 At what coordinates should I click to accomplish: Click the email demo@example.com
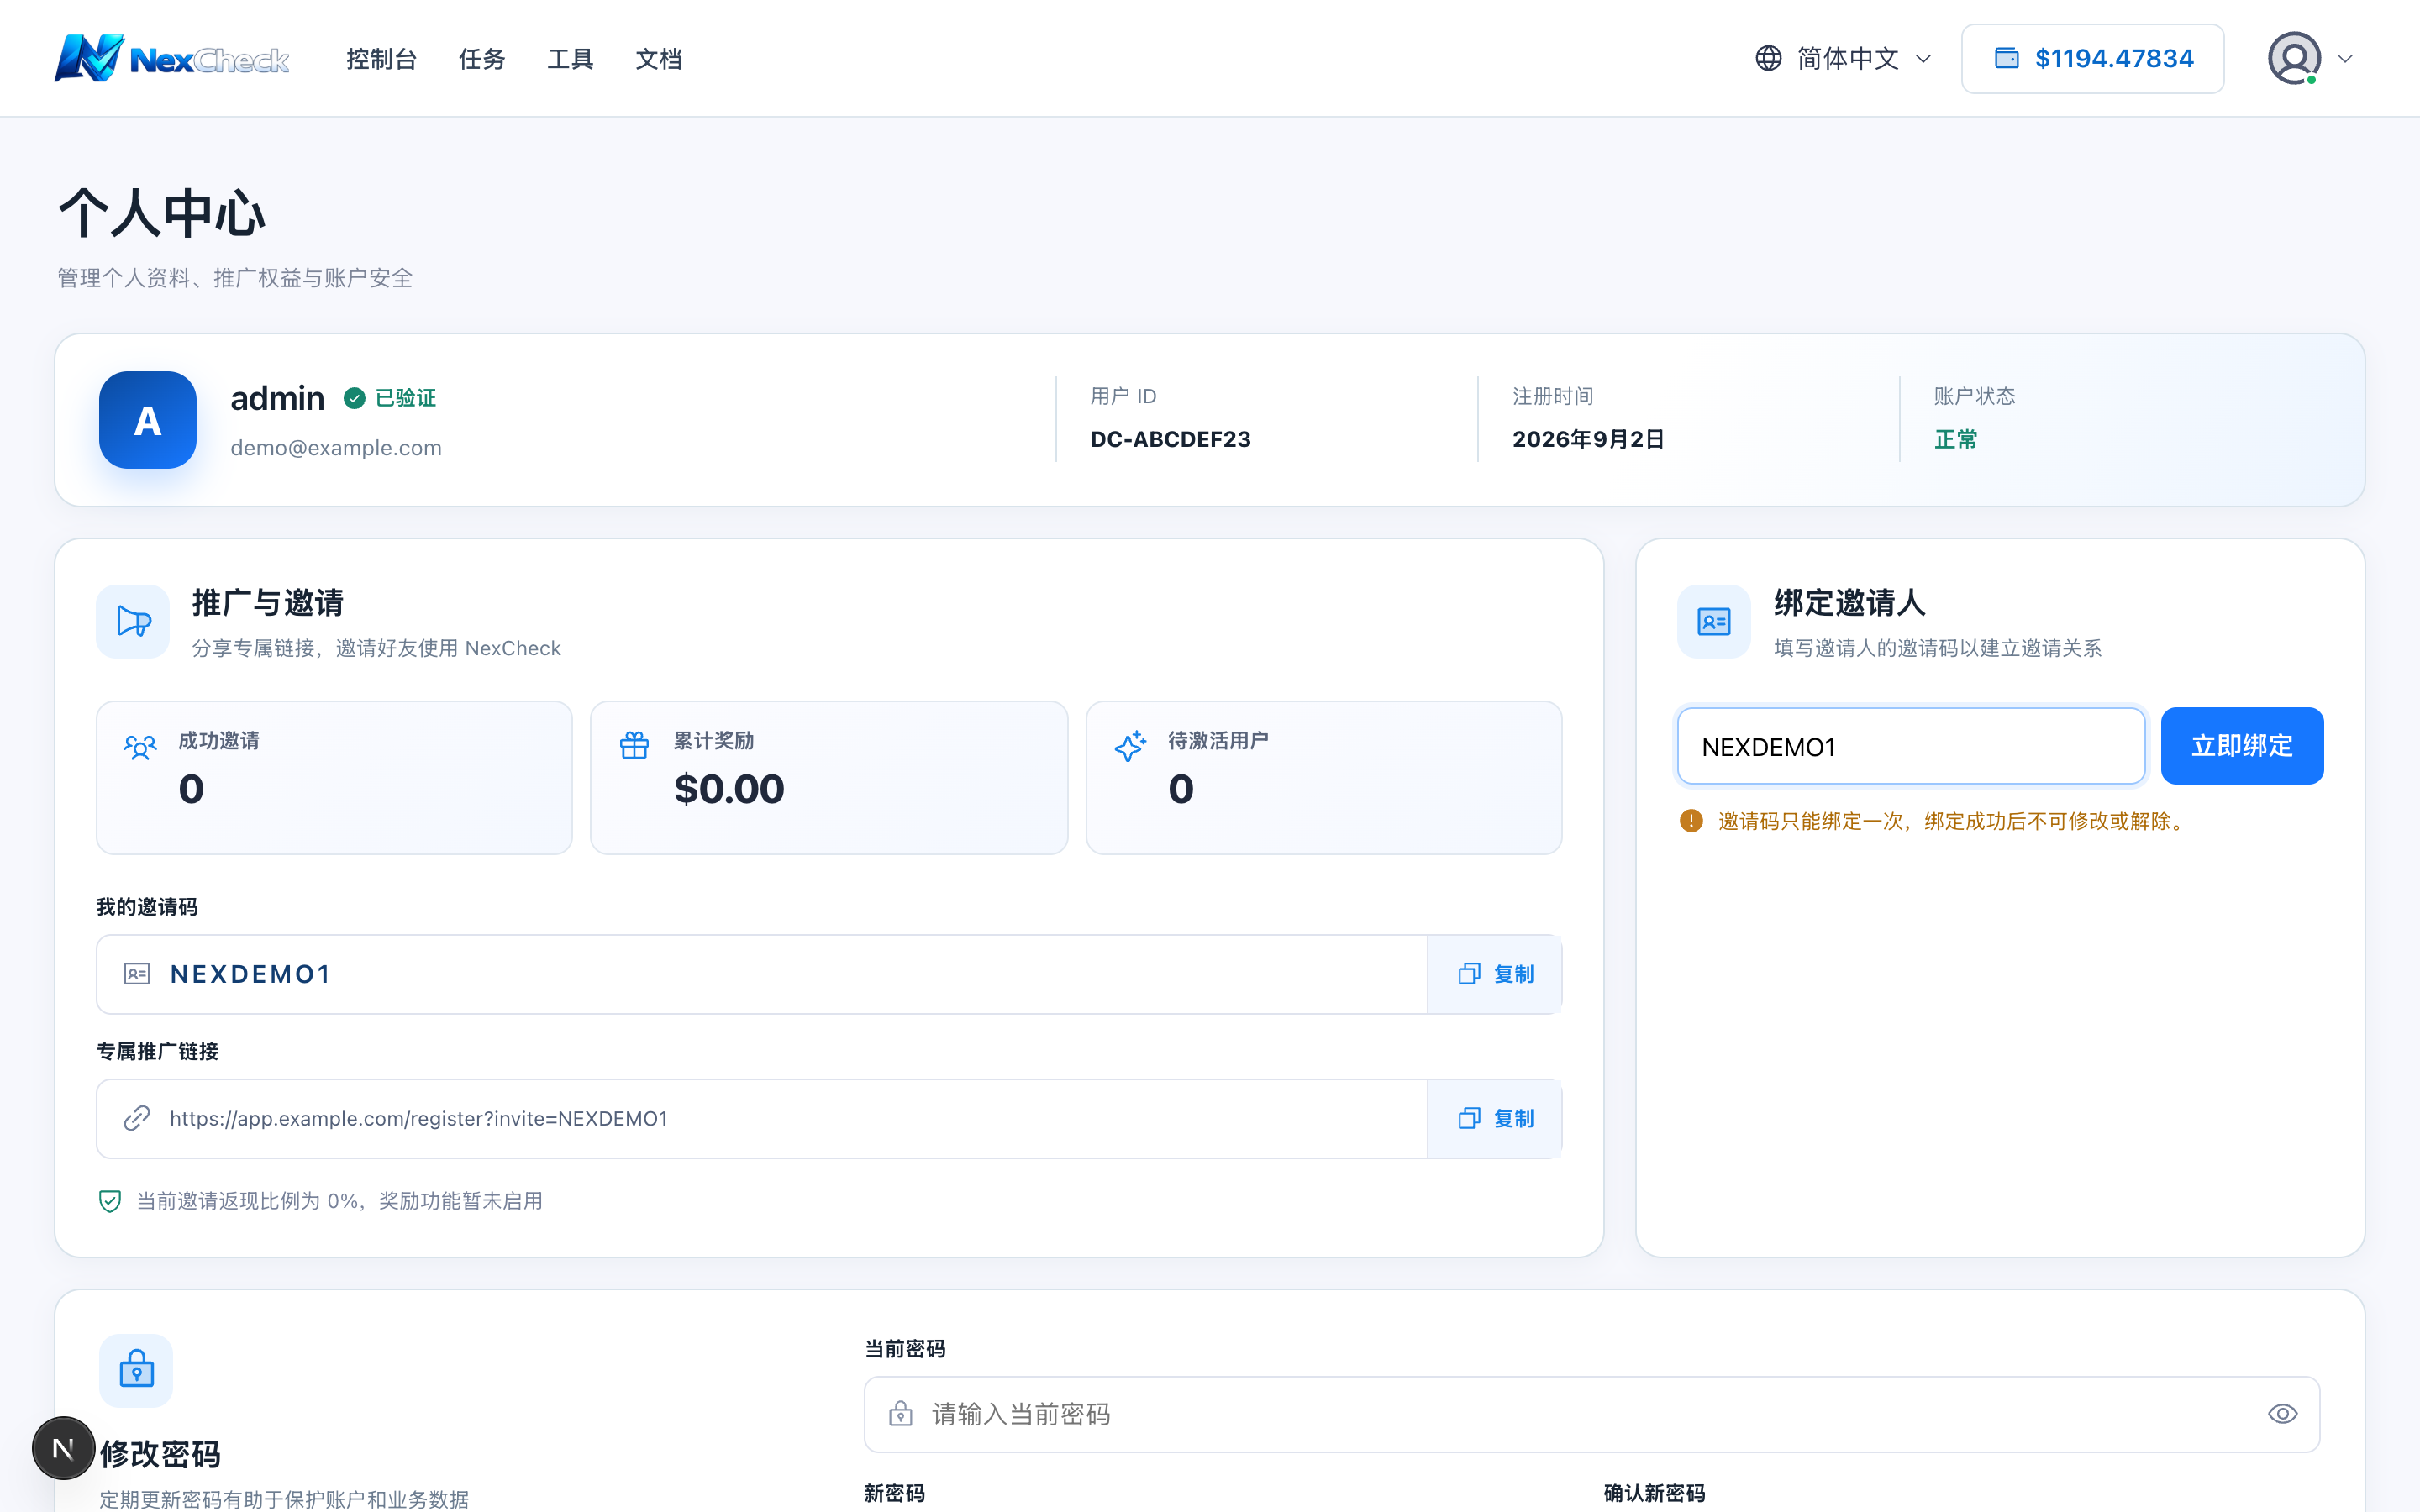pos(336,447)
